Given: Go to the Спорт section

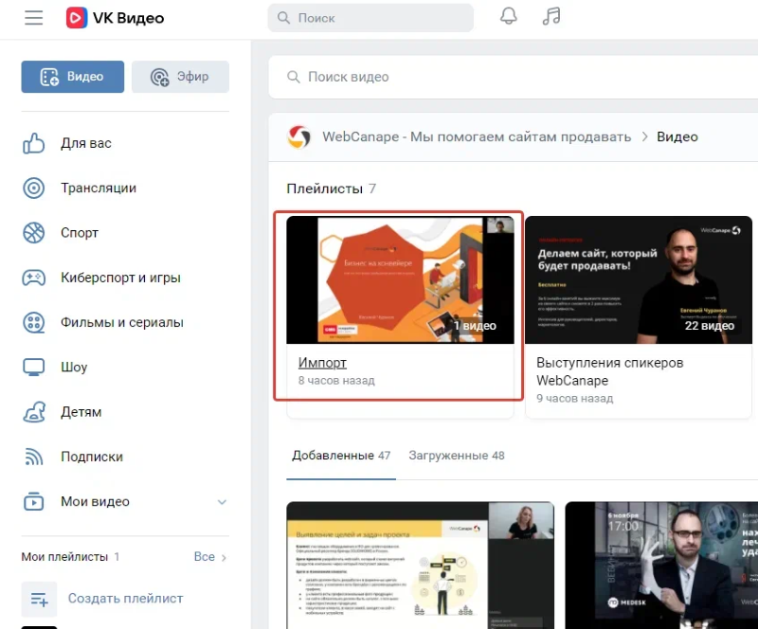Looking at the screenshot, I should (80, 233).
